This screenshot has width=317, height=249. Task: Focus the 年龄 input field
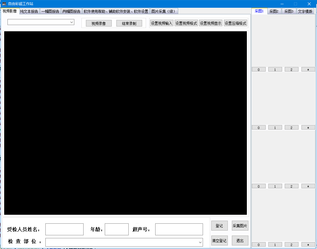point(117,229)
